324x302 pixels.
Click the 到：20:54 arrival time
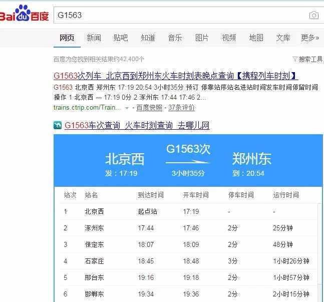(248, 173)
